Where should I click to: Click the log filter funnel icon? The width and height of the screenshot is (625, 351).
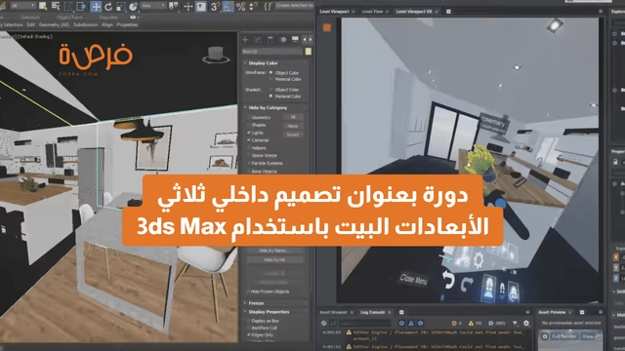click(x=515, y=323)
